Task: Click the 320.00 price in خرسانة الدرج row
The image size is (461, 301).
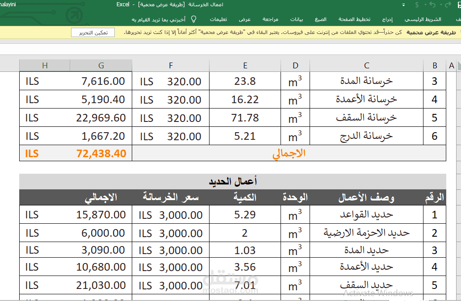Action: click(171, 136)
